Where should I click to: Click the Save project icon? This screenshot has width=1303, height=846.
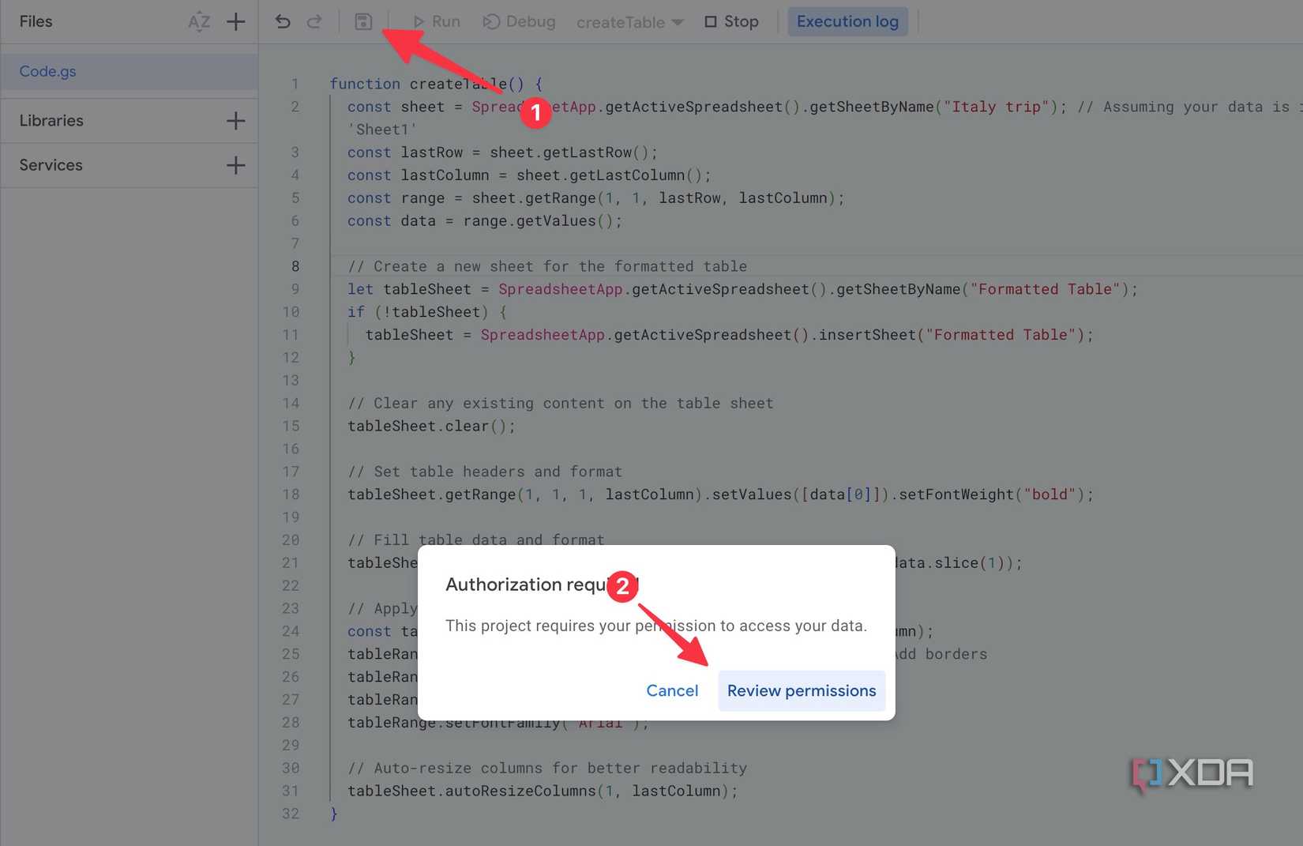click(362, 21)
